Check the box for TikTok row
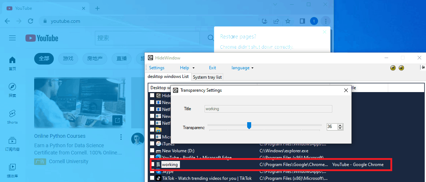 152,178
